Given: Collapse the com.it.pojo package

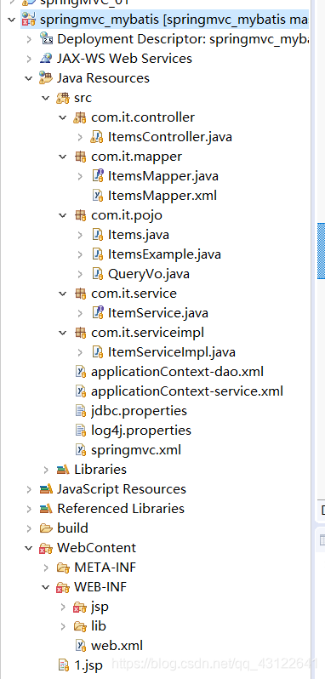Looking at the screenshot, I should (x=63, y=214).
